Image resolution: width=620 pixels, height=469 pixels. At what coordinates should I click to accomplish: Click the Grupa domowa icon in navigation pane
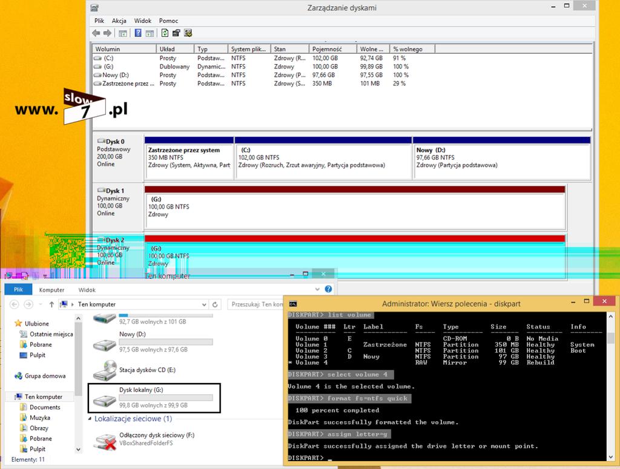tap(18, 376)
